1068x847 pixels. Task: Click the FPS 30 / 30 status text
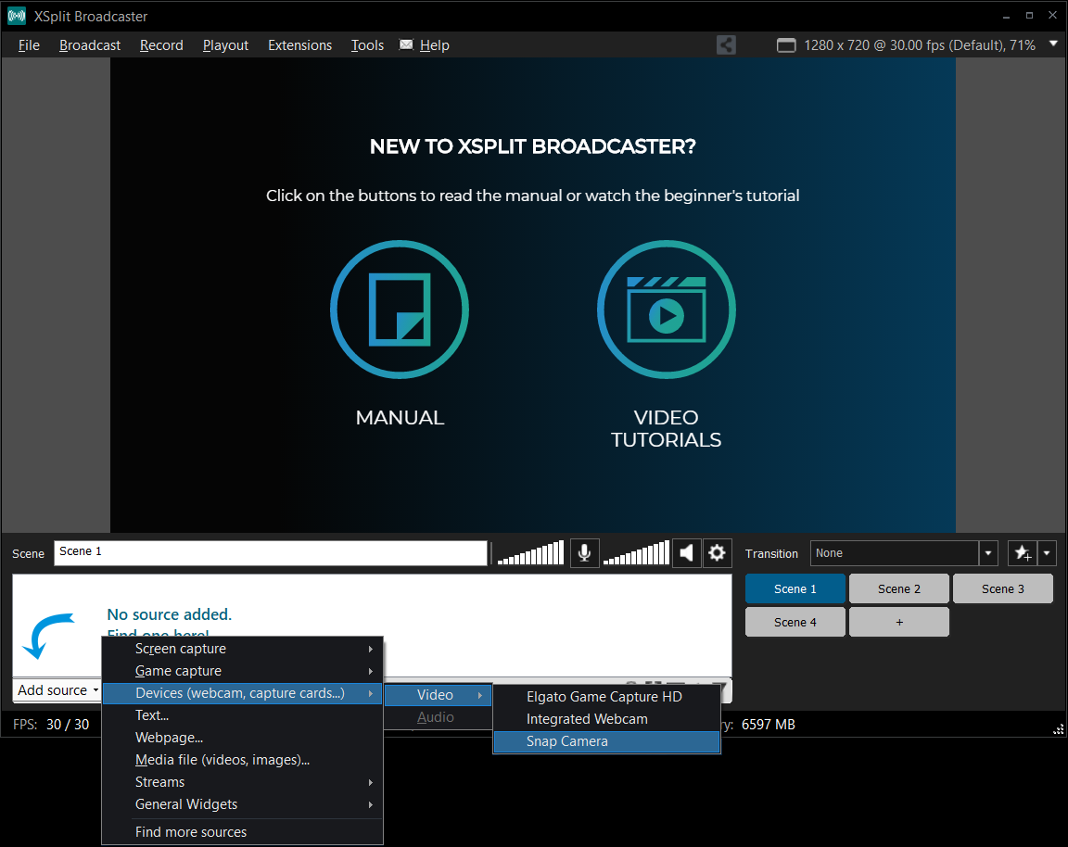51,725
